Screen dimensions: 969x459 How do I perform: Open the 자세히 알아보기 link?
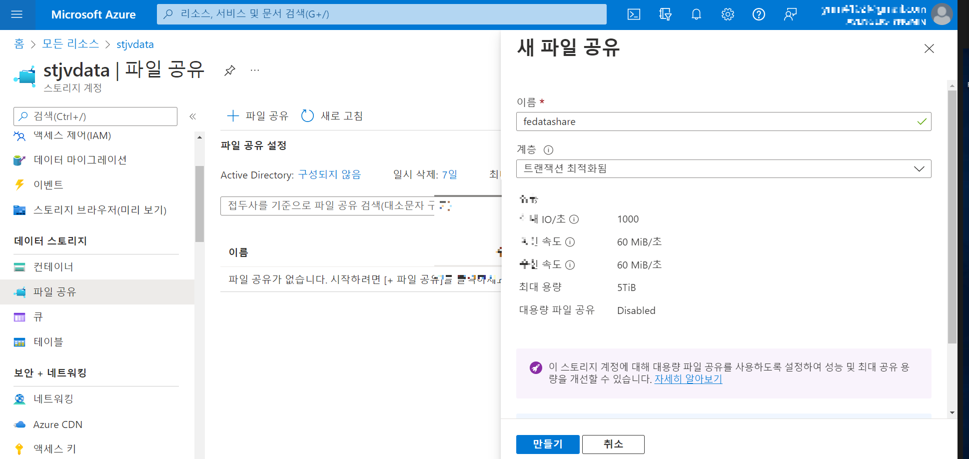[x=688, y=379]
